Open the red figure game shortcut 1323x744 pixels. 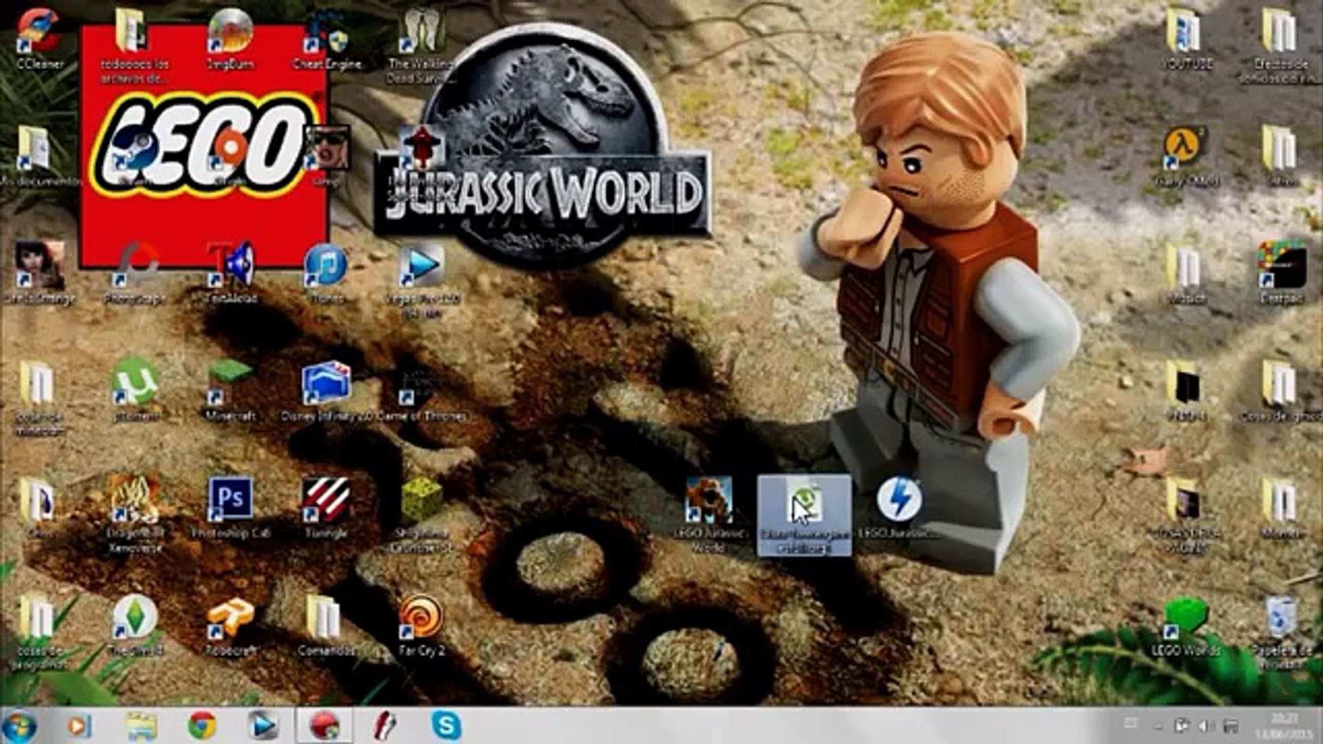coord(420,155)
